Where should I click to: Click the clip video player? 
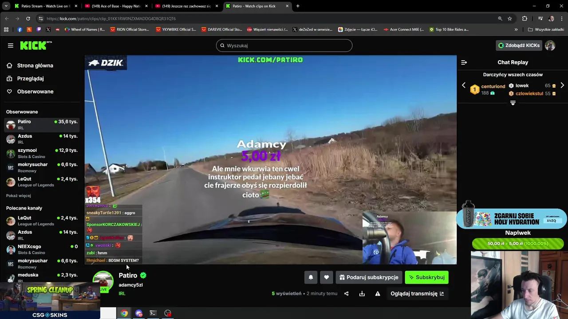click(270, 159)
